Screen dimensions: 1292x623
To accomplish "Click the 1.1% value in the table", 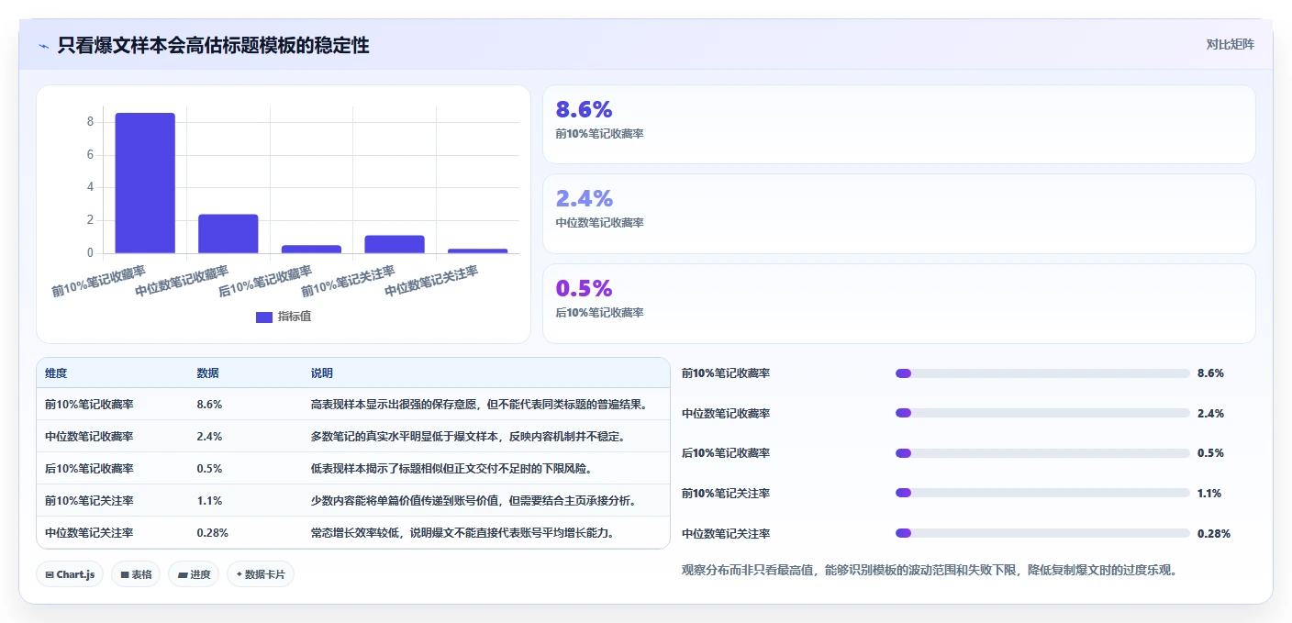I will [209, 501].
